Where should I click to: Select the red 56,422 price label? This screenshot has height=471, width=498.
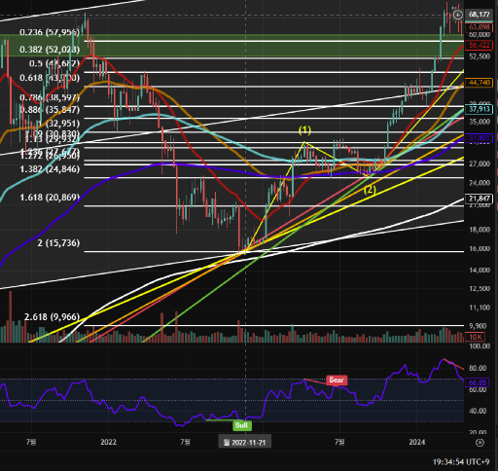coord(479,45)
